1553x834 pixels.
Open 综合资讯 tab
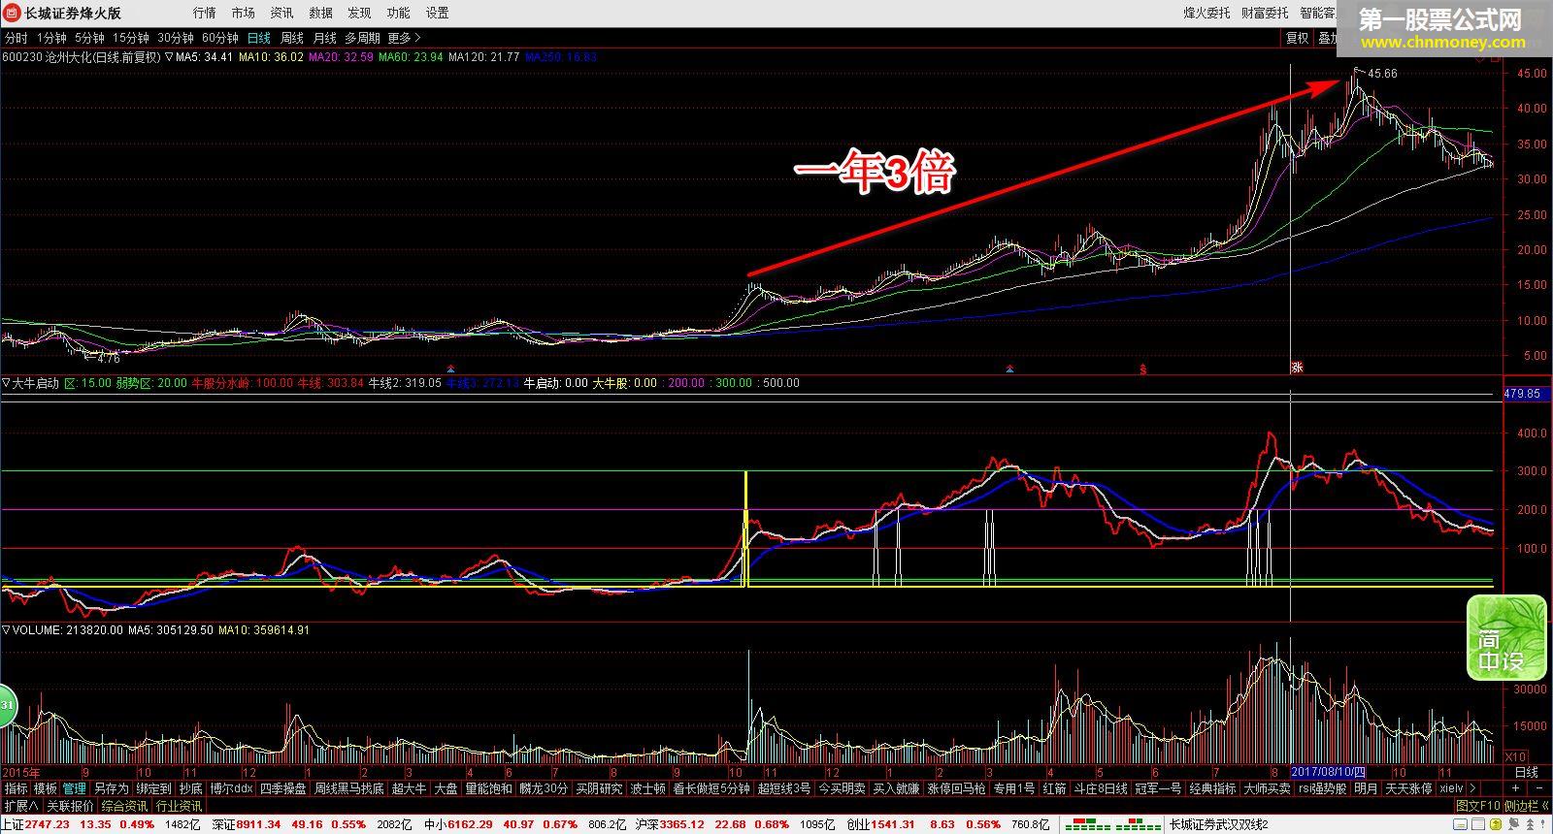coord(124,806)
